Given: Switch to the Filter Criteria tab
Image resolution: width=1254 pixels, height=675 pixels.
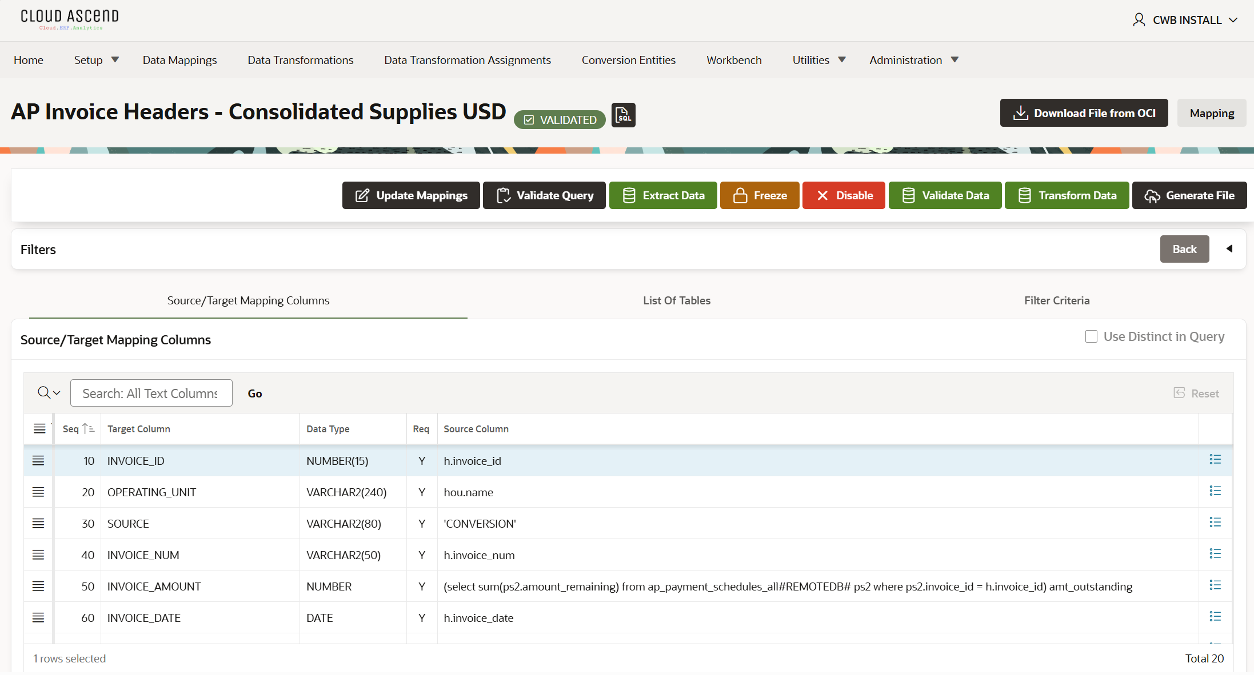Looking at the screenshot, I should point(1057,300).
